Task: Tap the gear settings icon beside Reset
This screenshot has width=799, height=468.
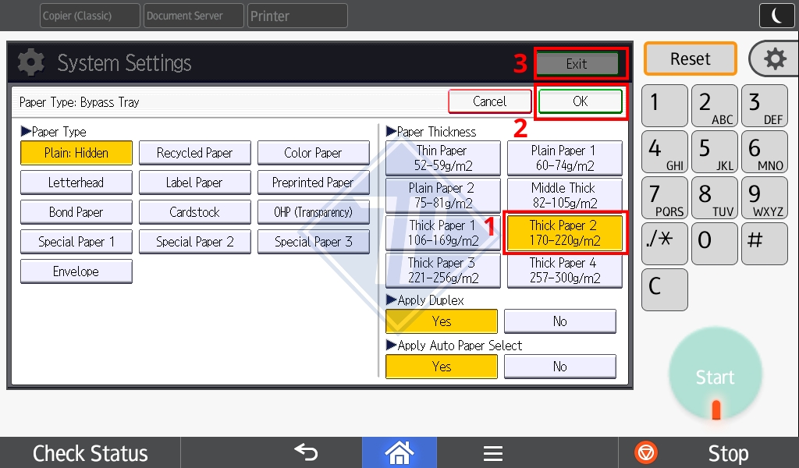Action: [x=774, y=59]
